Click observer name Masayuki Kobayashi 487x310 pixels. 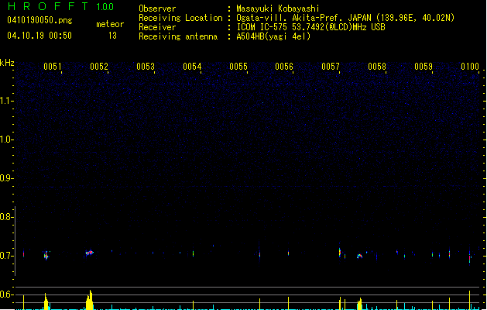point(278,9)
